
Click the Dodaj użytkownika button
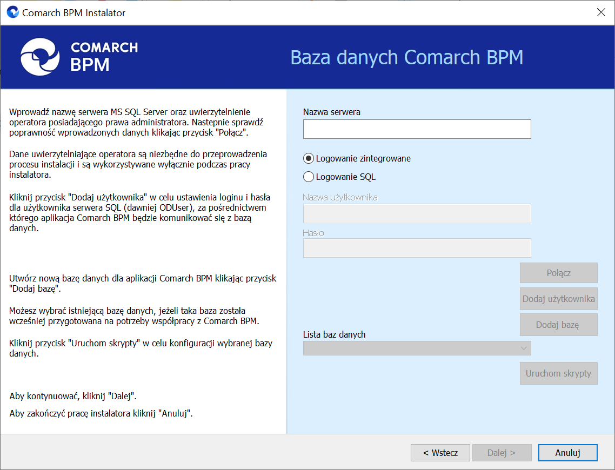pos(558,299)
